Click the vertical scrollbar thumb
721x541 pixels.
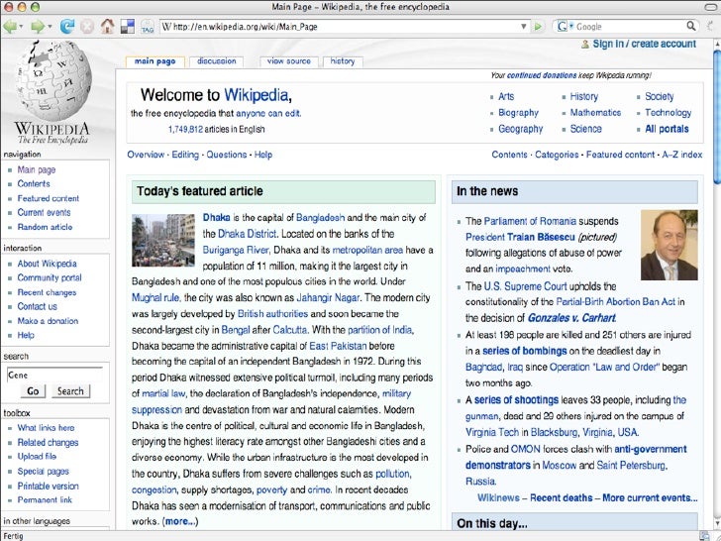(716, 116)
